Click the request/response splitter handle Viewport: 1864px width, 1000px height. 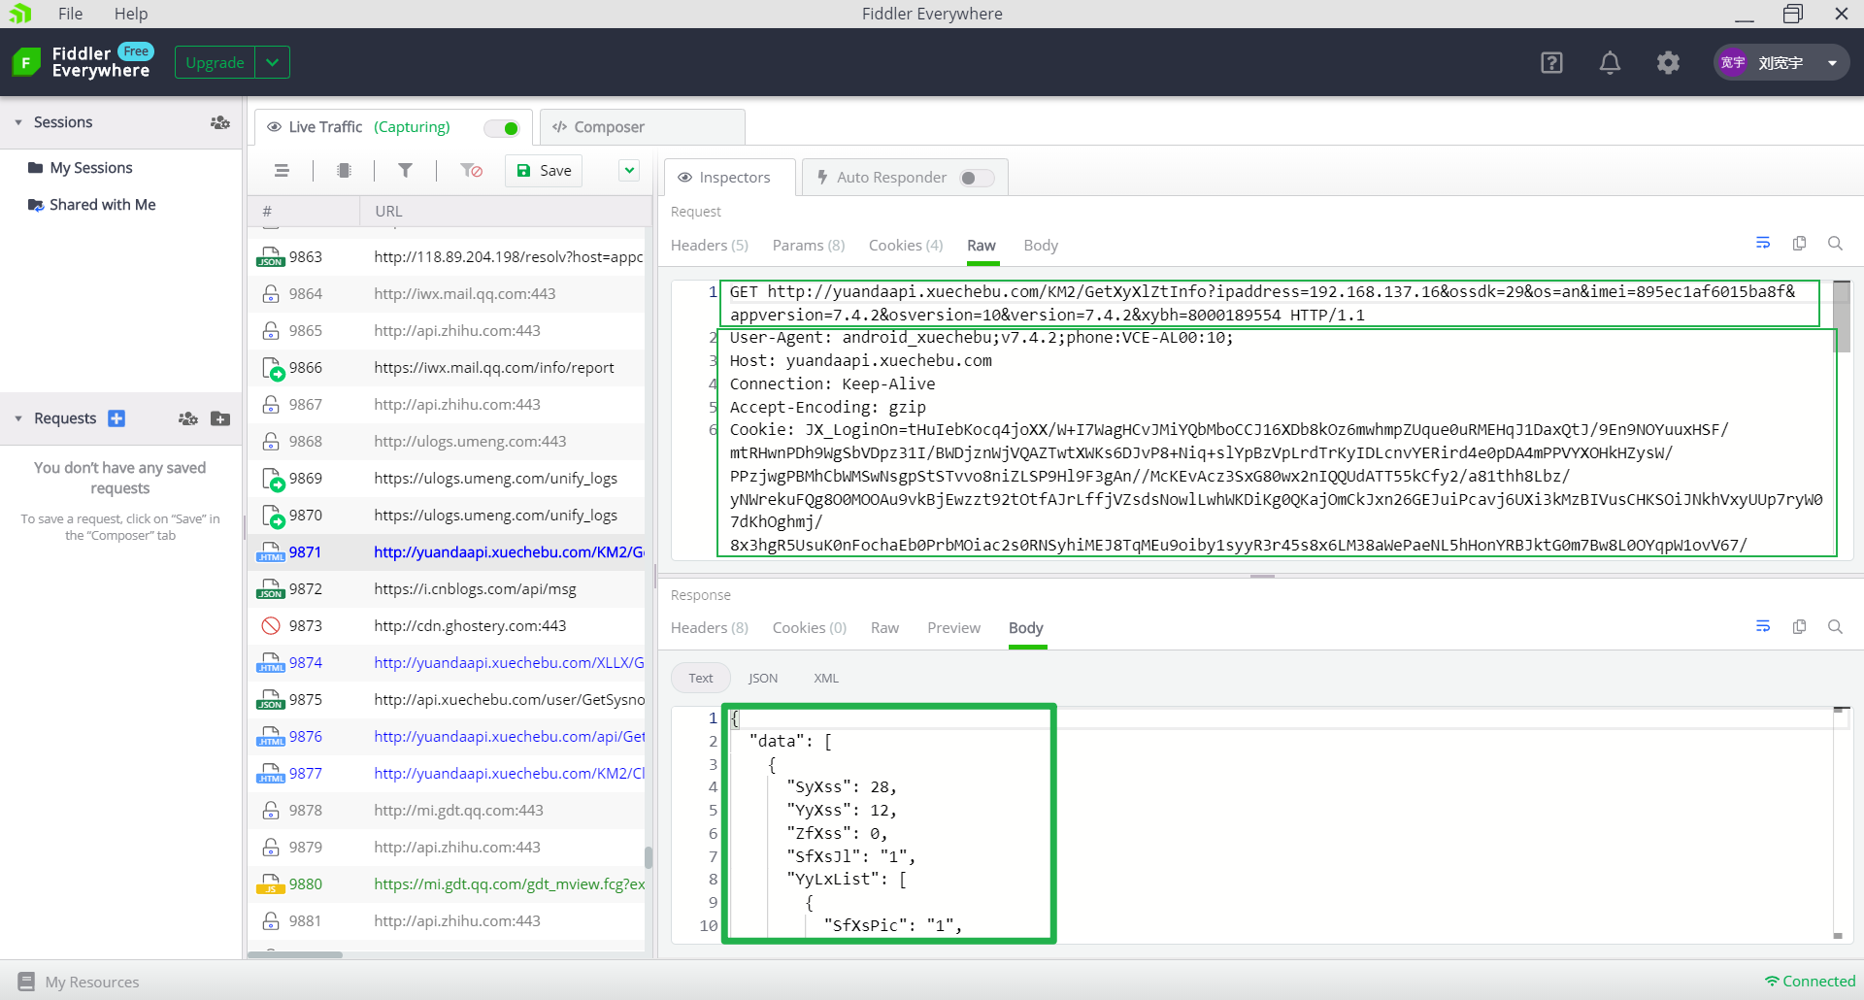tap(1262, 577)
